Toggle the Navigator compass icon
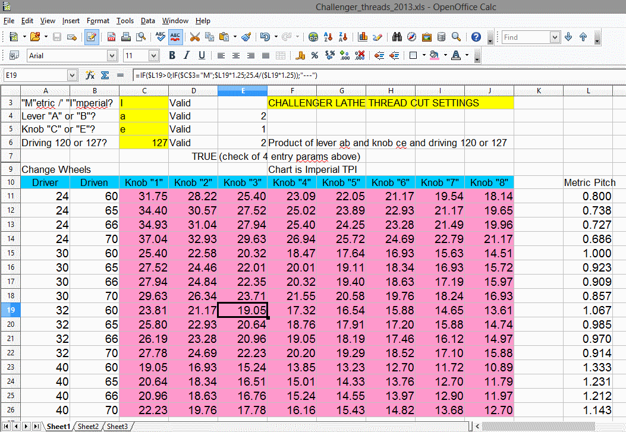The image size is (626, 432). 411,37
